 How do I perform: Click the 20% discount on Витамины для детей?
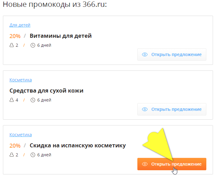click(15, 36)
